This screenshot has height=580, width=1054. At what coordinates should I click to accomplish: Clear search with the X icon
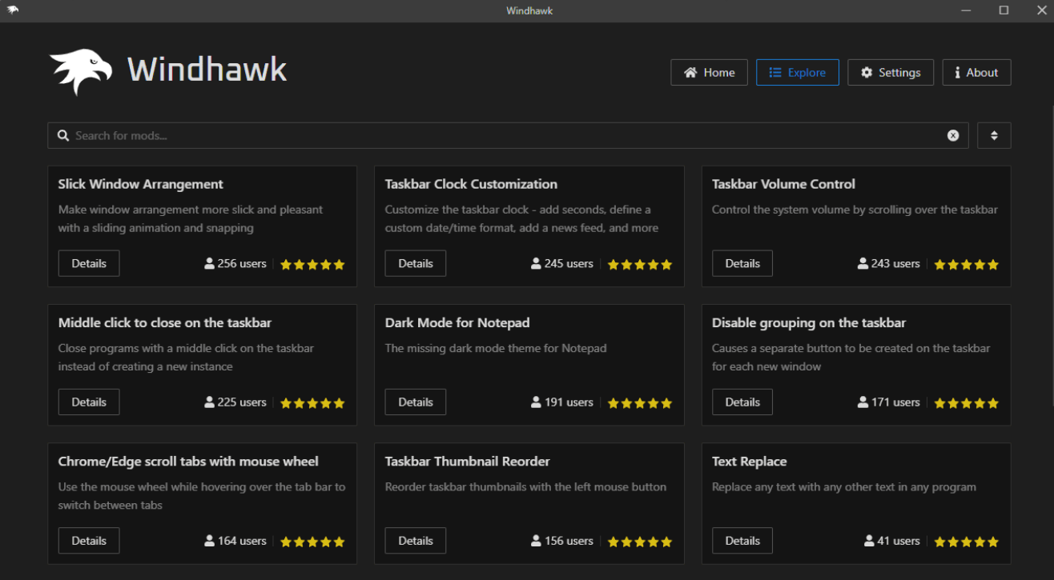(x=953, y=136)
